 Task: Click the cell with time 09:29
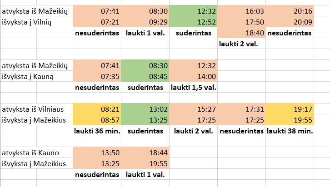point(145,22)
